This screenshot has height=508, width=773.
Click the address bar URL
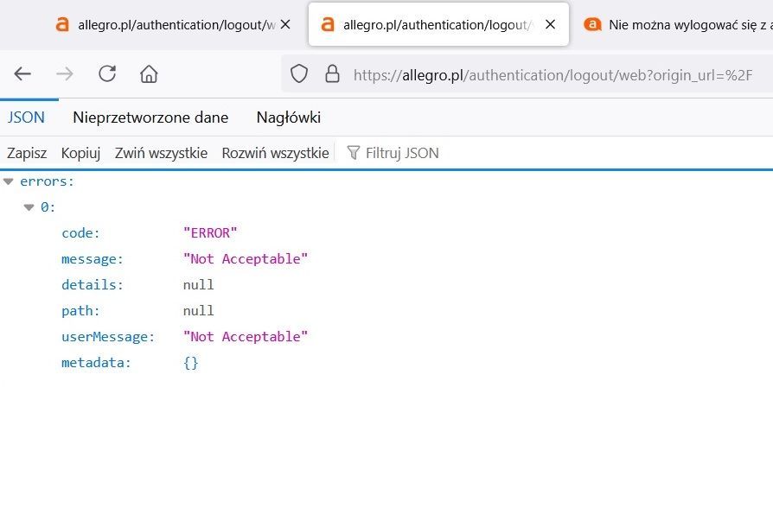(x=553, y=75)
